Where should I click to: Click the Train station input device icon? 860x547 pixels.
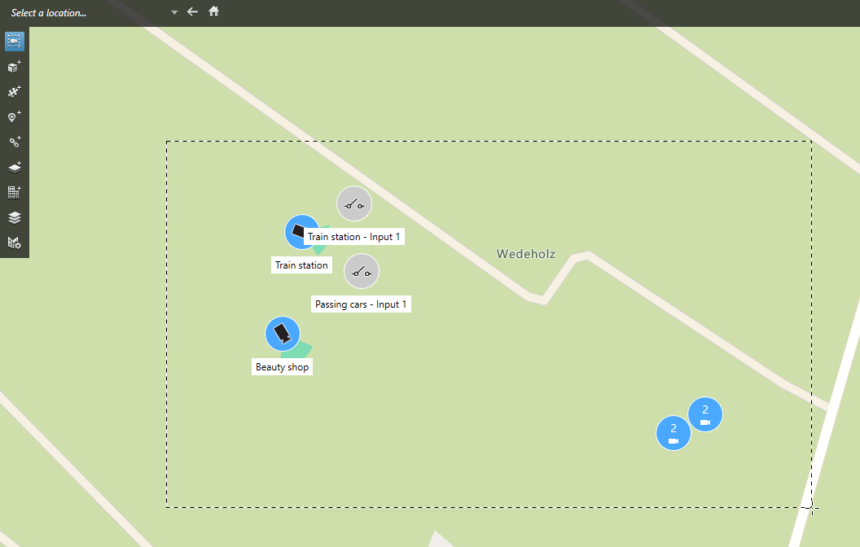point(354,204)
